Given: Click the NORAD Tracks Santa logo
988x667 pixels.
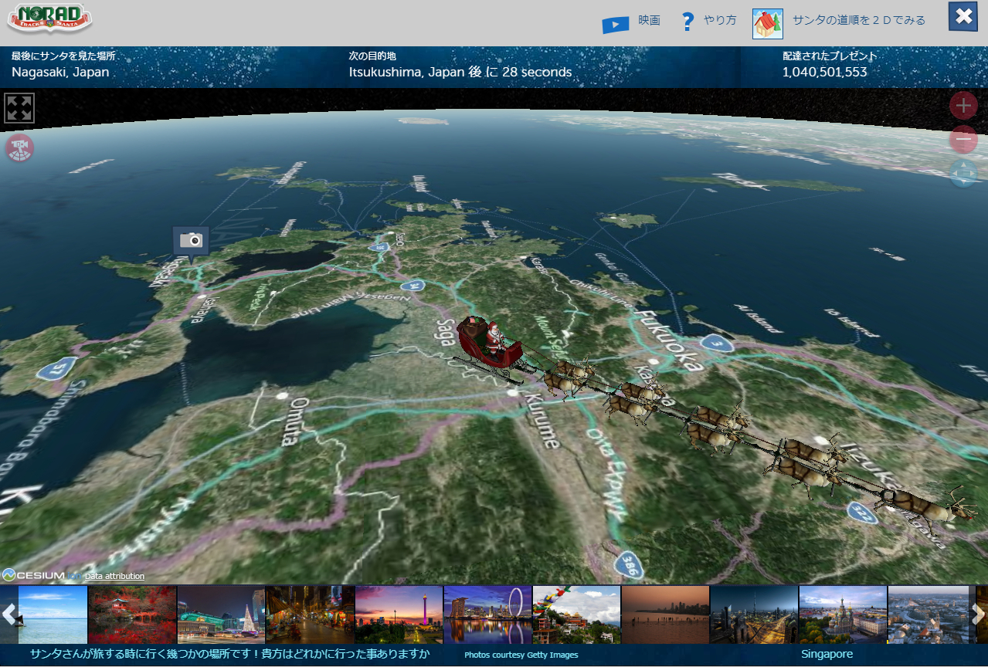Looking at the screenshot, I should (x=50, y=19).
